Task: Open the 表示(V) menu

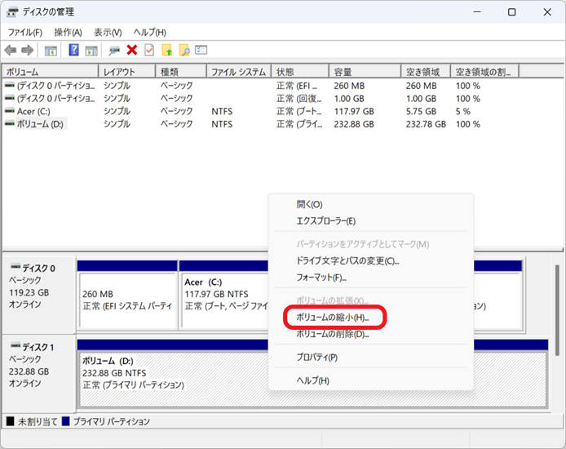Action: (108, 32)
